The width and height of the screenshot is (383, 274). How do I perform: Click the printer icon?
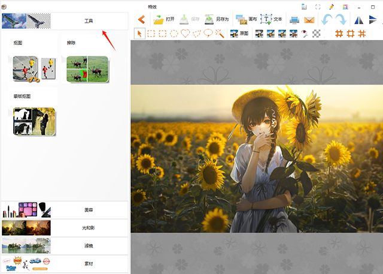294,20
